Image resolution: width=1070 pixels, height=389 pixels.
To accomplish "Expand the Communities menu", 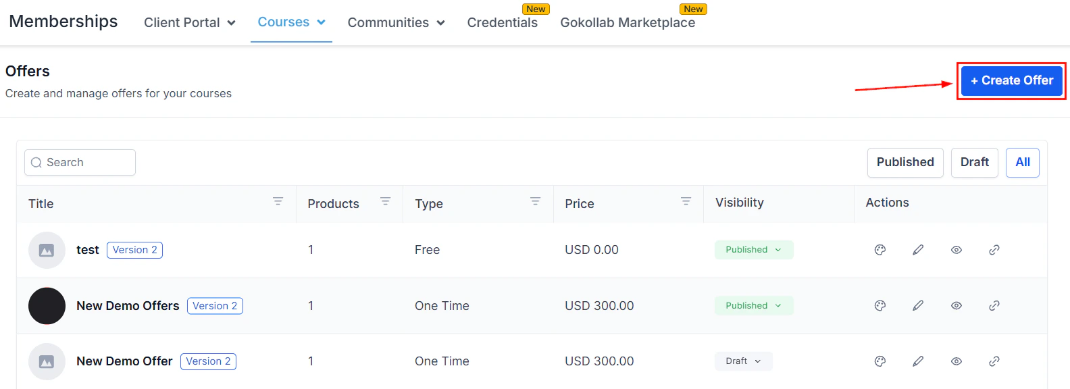I will point(396,22).
